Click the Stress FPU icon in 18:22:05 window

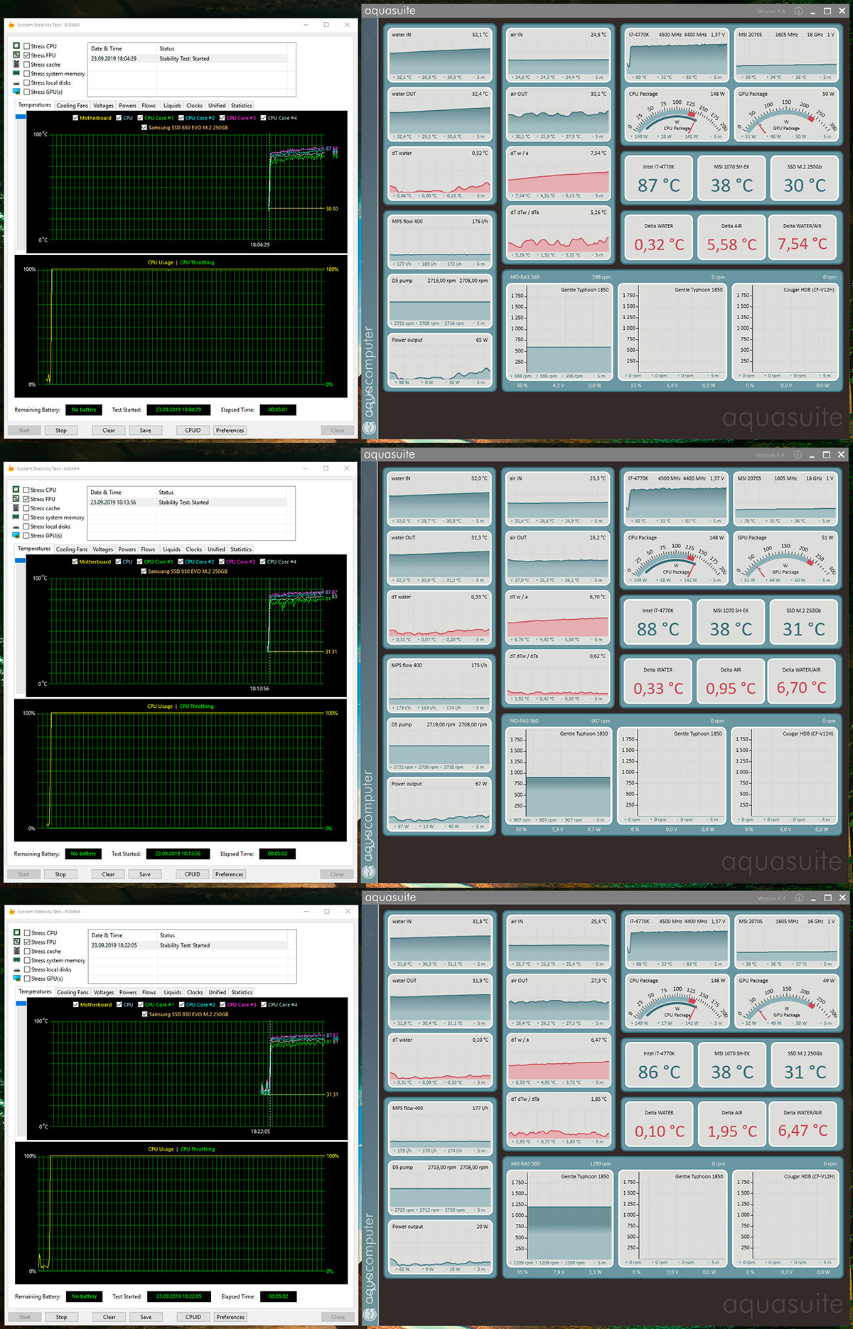coord(16,942)
